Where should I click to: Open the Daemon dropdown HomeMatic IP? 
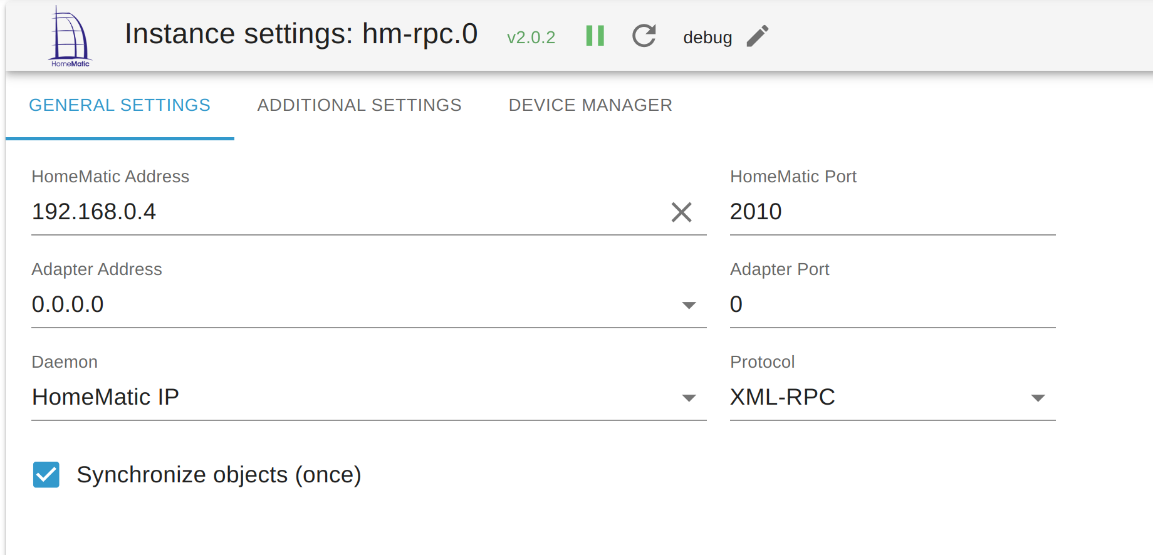tap(369, 397)
